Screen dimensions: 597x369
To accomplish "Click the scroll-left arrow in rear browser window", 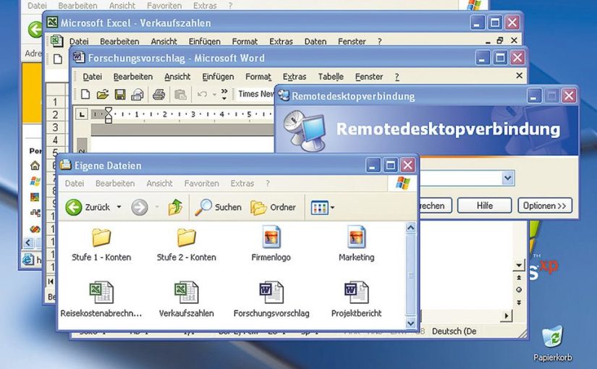I will [28, 242].
